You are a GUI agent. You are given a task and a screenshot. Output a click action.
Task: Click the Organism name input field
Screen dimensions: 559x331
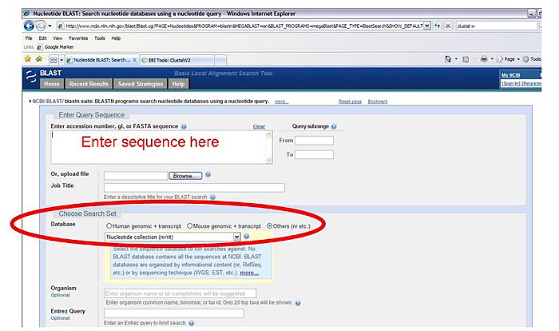[180, 293]
